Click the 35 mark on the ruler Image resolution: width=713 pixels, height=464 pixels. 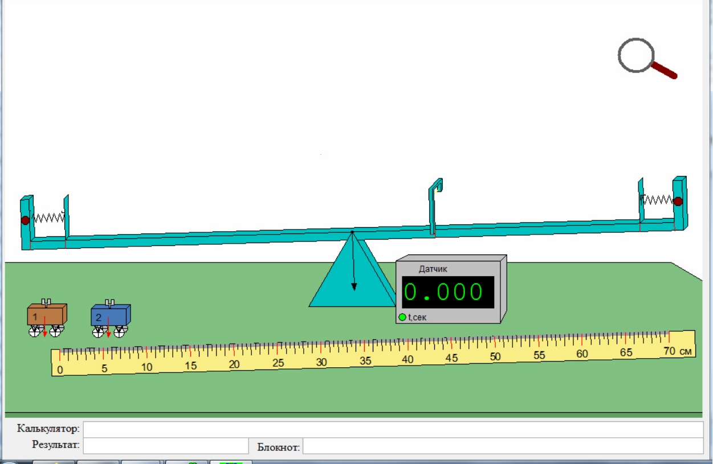(365, 361)
